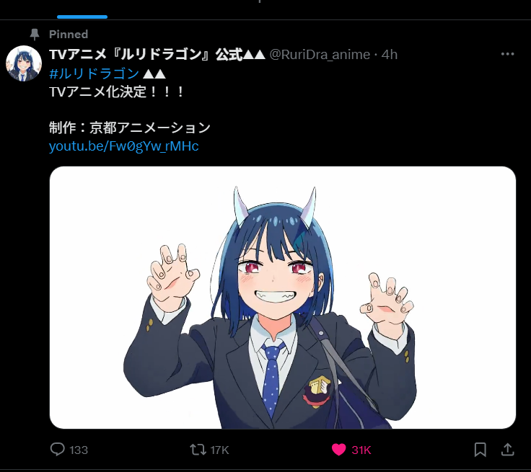Open the #ルリドラゴン hashtag link
Viewport: 531px width, 472px height.
[94, 74]
